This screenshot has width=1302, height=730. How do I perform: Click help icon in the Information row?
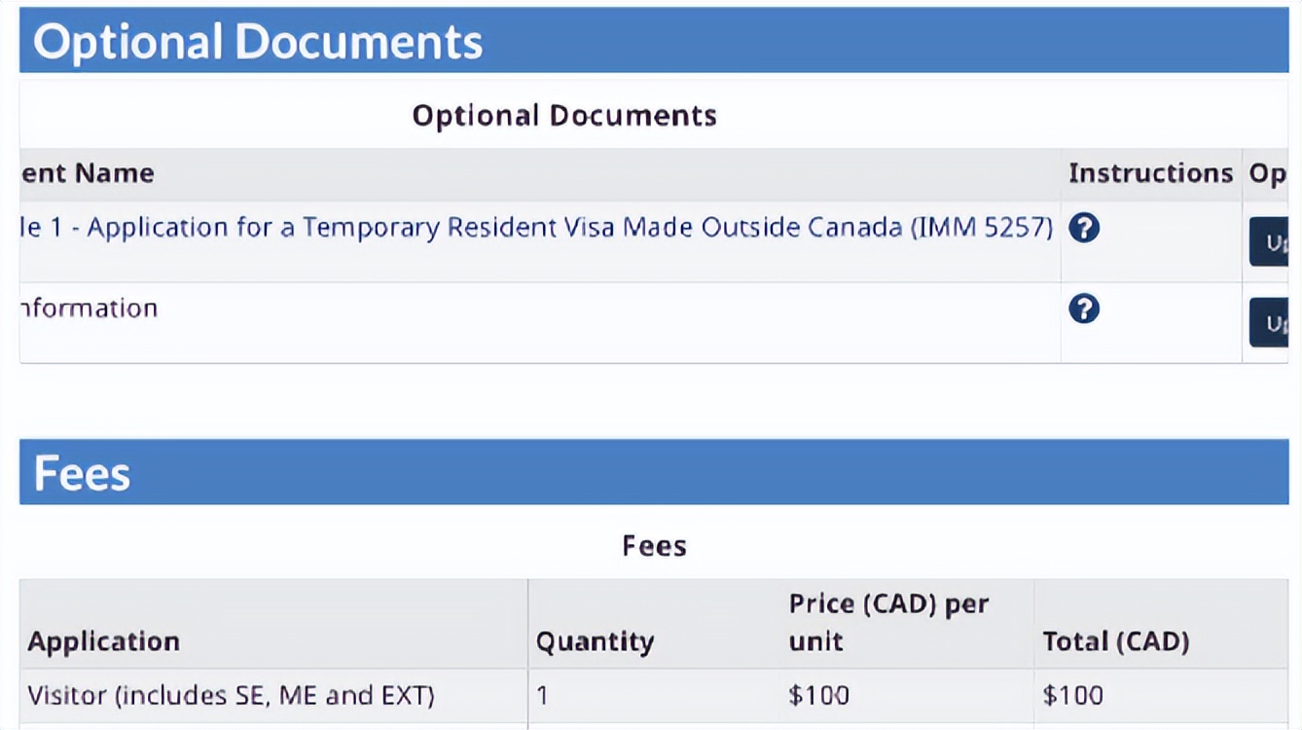tap(1083, 310)
